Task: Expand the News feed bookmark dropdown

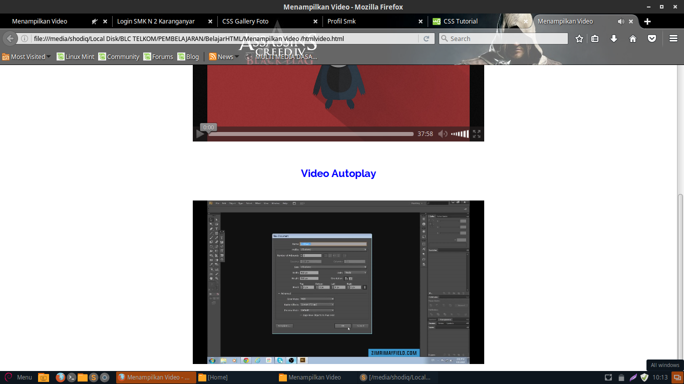Action: [x=224, y=56]
